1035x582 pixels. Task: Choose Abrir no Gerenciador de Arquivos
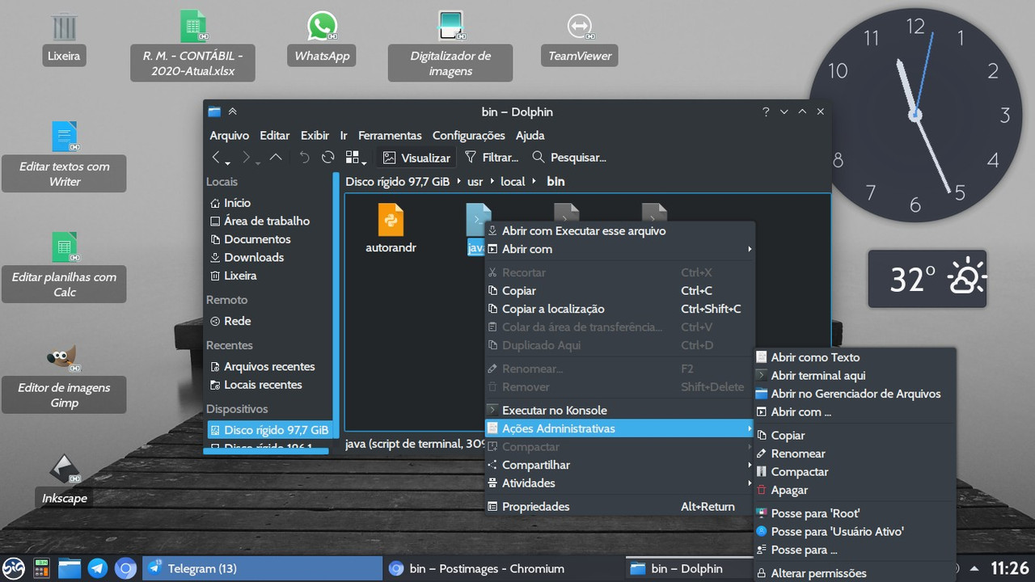tap(855, 394)
